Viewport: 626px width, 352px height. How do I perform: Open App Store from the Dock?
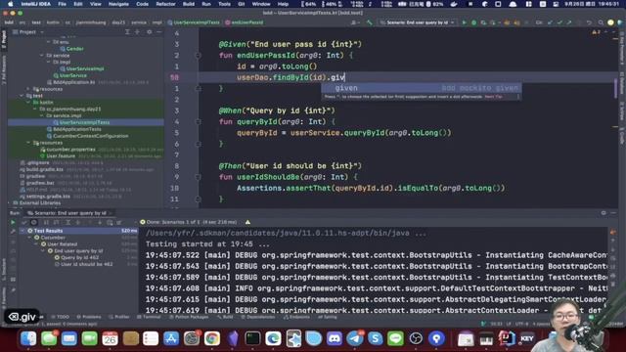(171, 338)
